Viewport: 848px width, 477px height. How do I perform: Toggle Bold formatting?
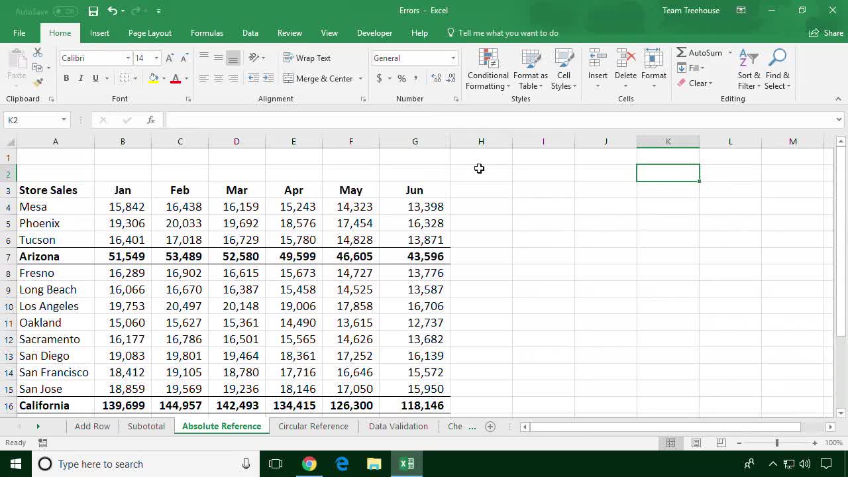point(66,78)
